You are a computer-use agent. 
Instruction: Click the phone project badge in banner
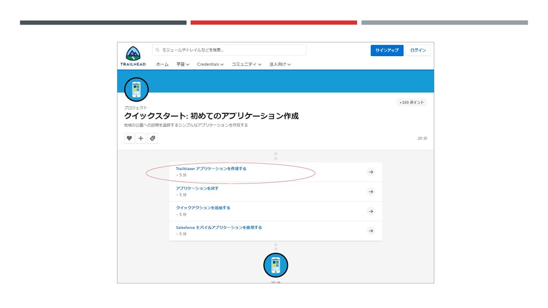(136, 89)
